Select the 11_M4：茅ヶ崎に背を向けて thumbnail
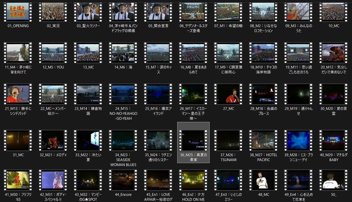Screen dimensions: 352x202 [x=18, y=53]
